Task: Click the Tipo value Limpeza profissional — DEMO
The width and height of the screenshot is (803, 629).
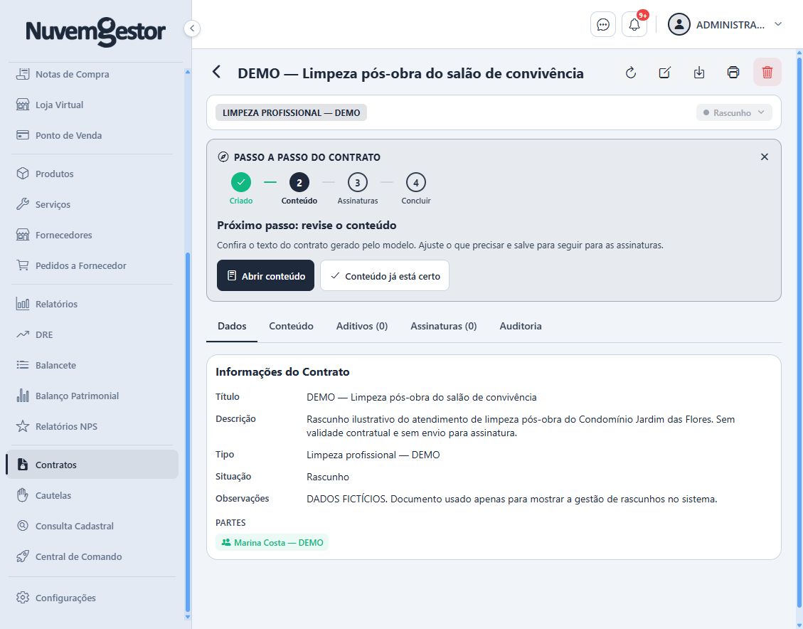Action: coord(373,455)
